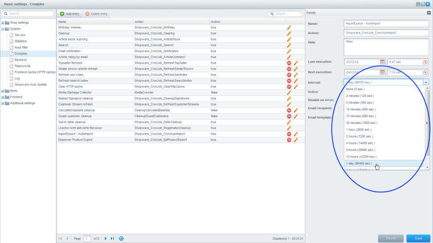Open Shopware Auto Update node
This screenshot has width=433, height=243.
tap(31, 85)
